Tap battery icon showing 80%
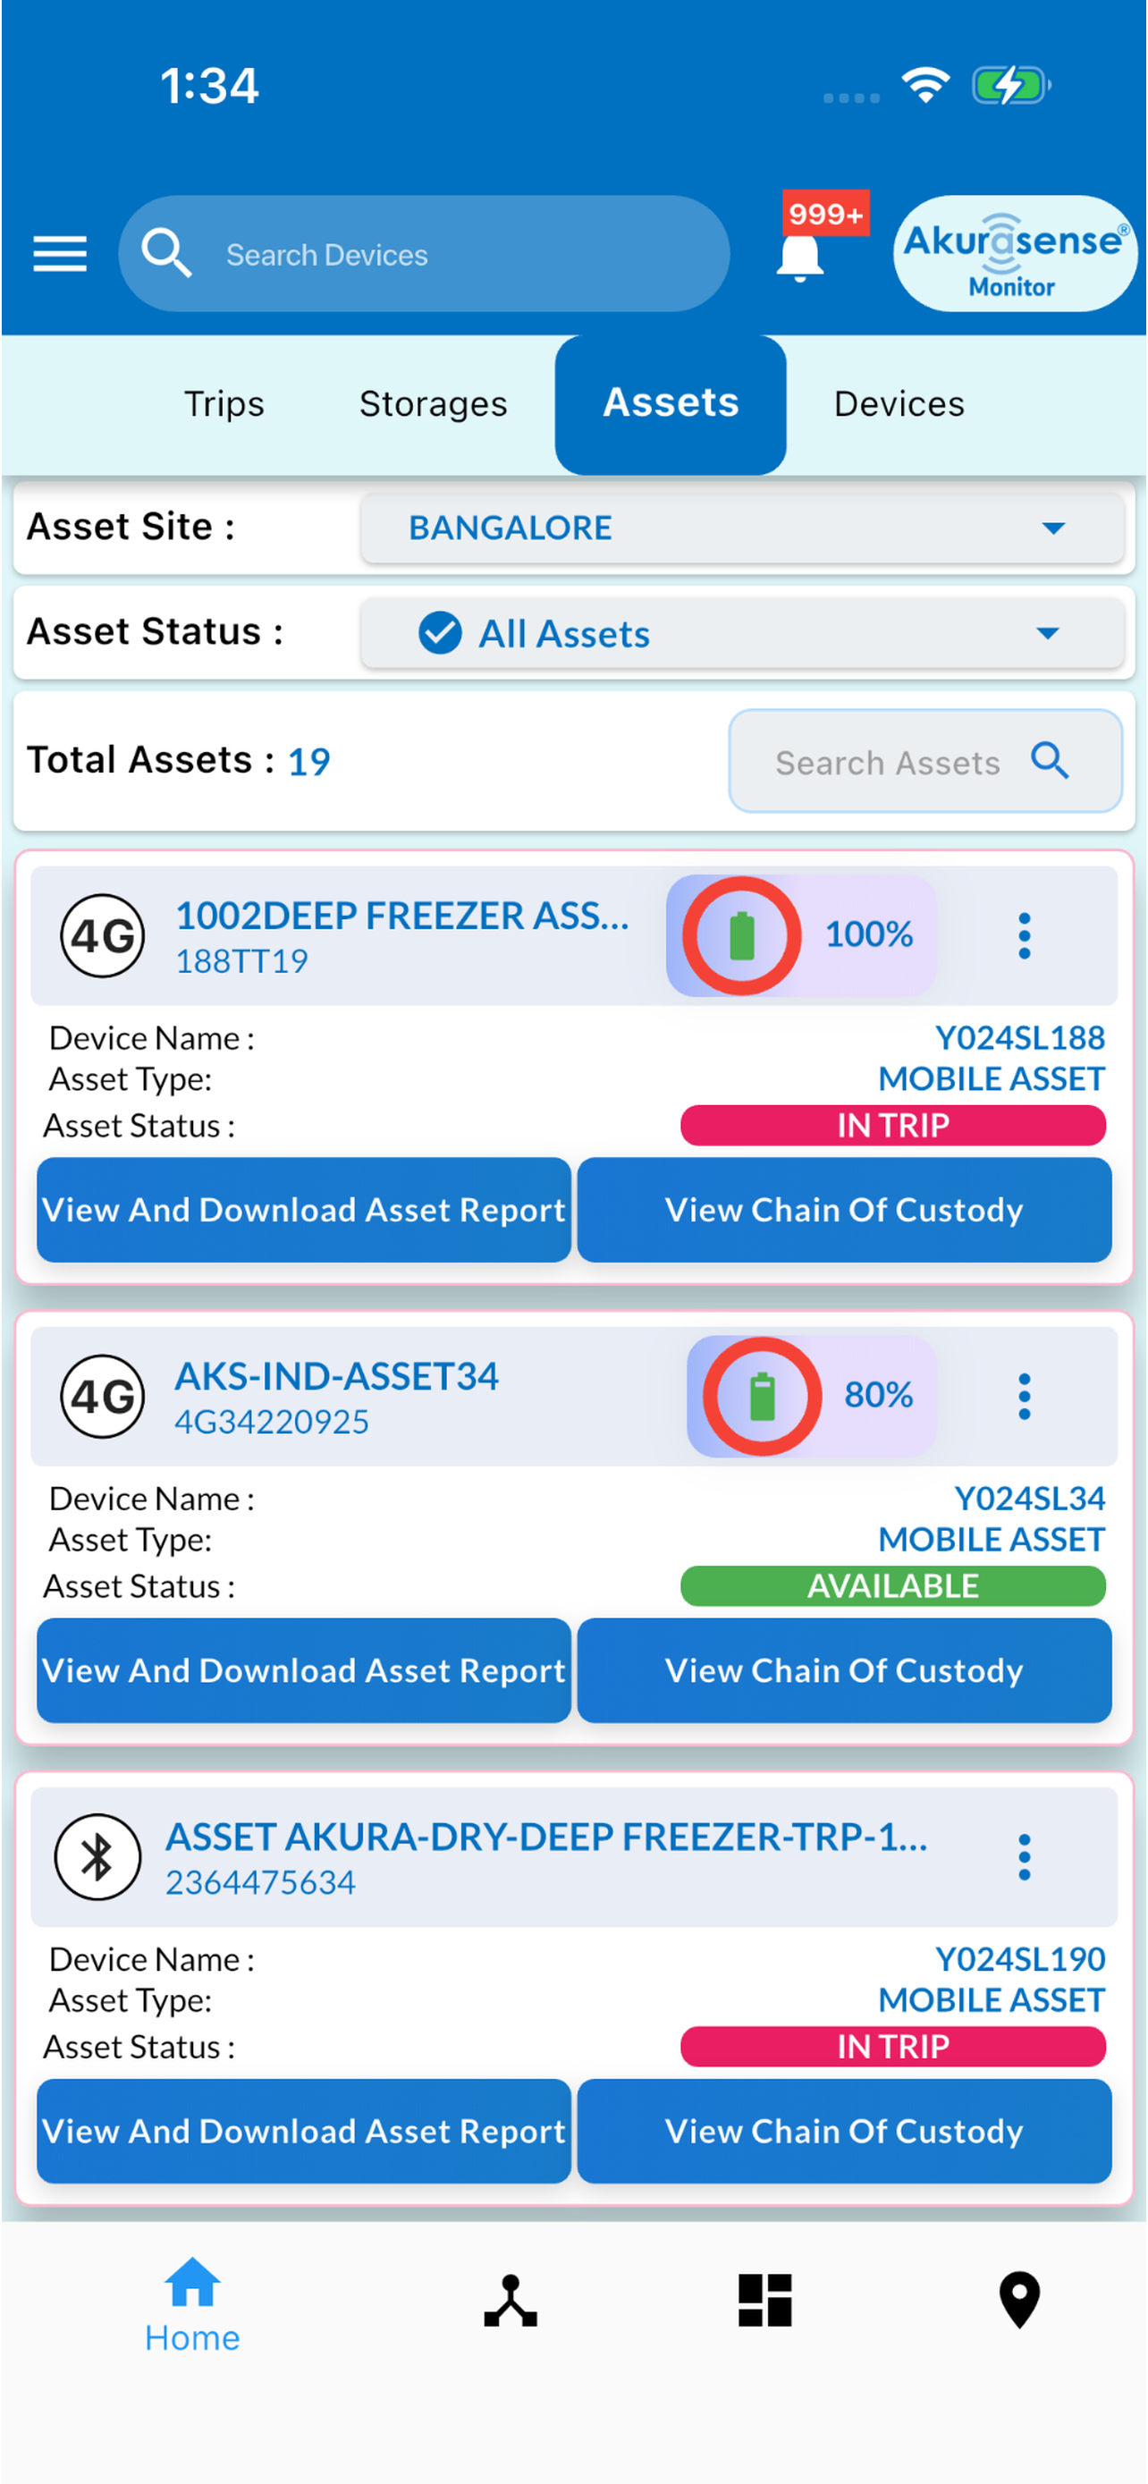This screenshot has height=2484, width=1148. point(762,1397)
